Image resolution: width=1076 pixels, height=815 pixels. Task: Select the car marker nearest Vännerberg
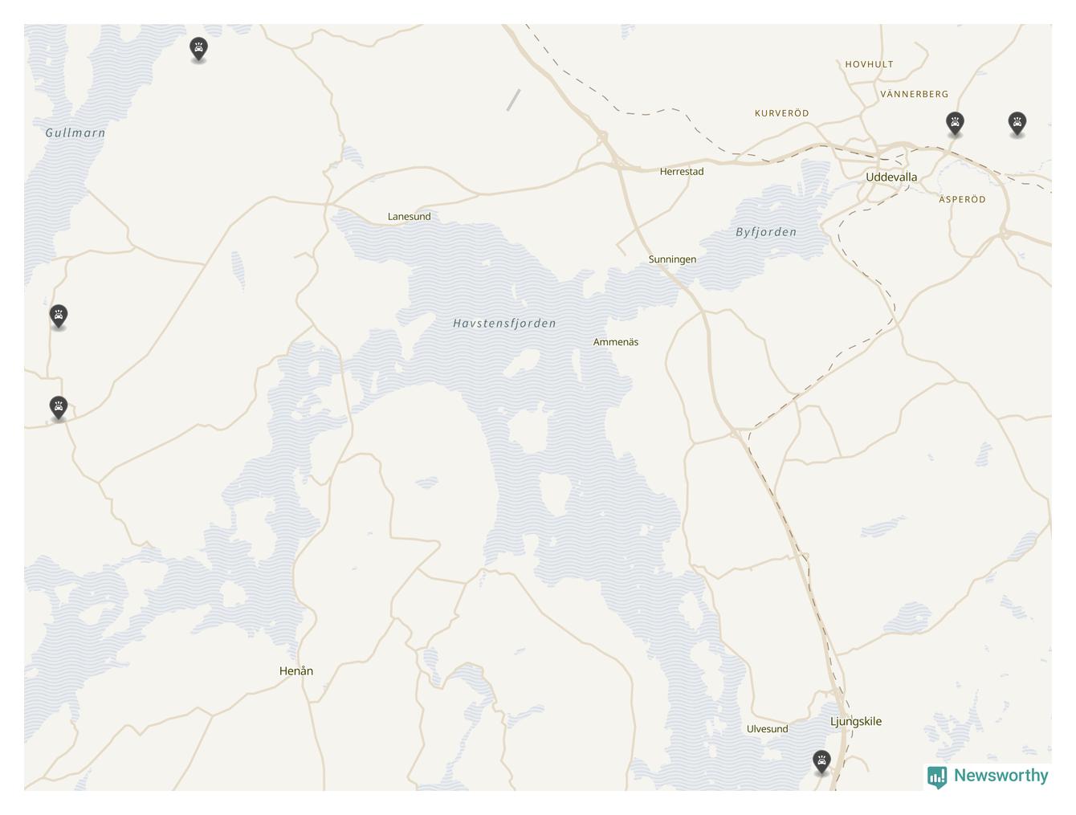point(955,124)
